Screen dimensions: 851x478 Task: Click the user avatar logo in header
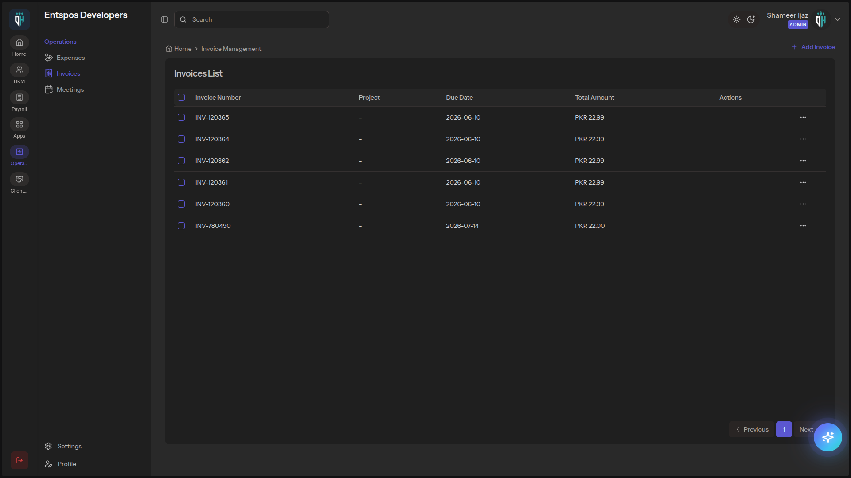(x=821, y=19)
